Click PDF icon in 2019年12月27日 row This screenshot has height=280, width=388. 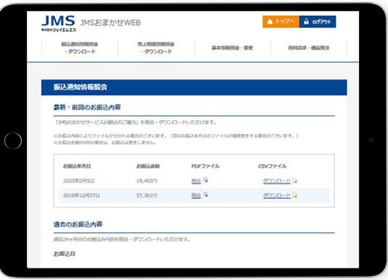click(x=206, y=195)
